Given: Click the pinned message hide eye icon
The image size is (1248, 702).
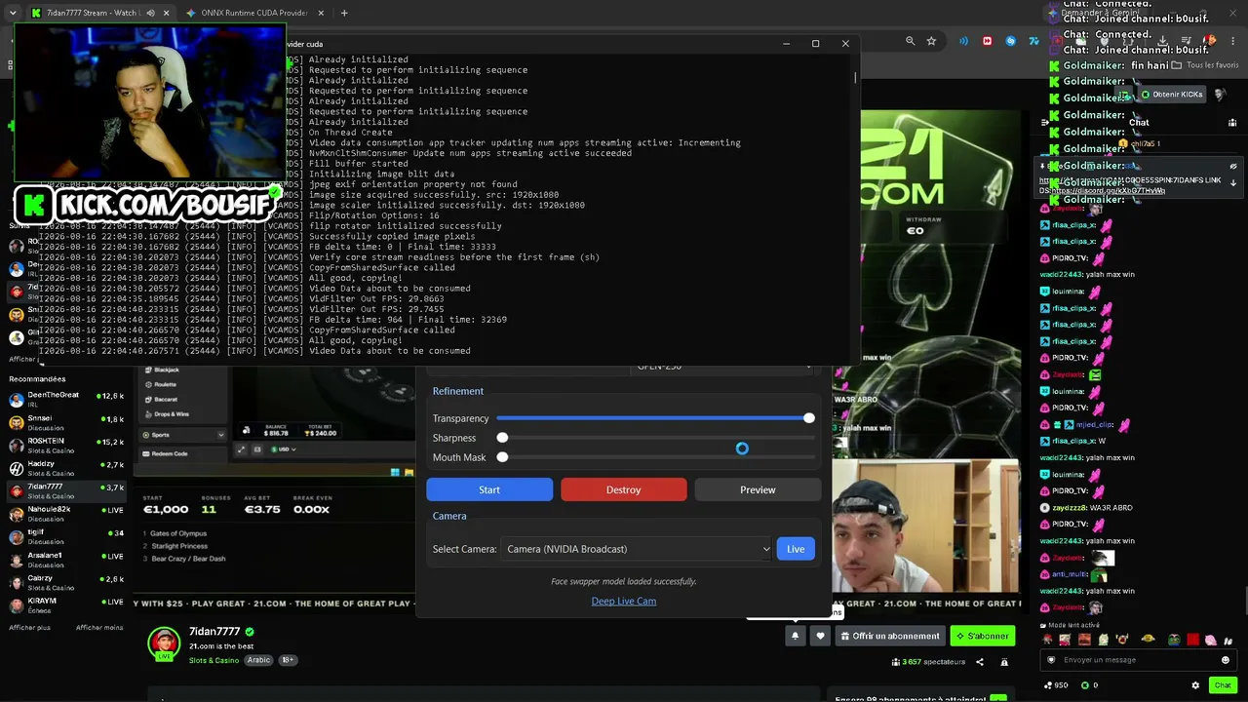Looking at the screenshot, I should click(1233, 167).
